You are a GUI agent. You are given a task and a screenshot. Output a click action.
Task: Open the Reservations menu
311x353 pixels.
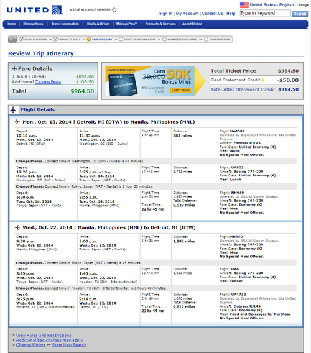pyautogui.click(x=33, y=24)
